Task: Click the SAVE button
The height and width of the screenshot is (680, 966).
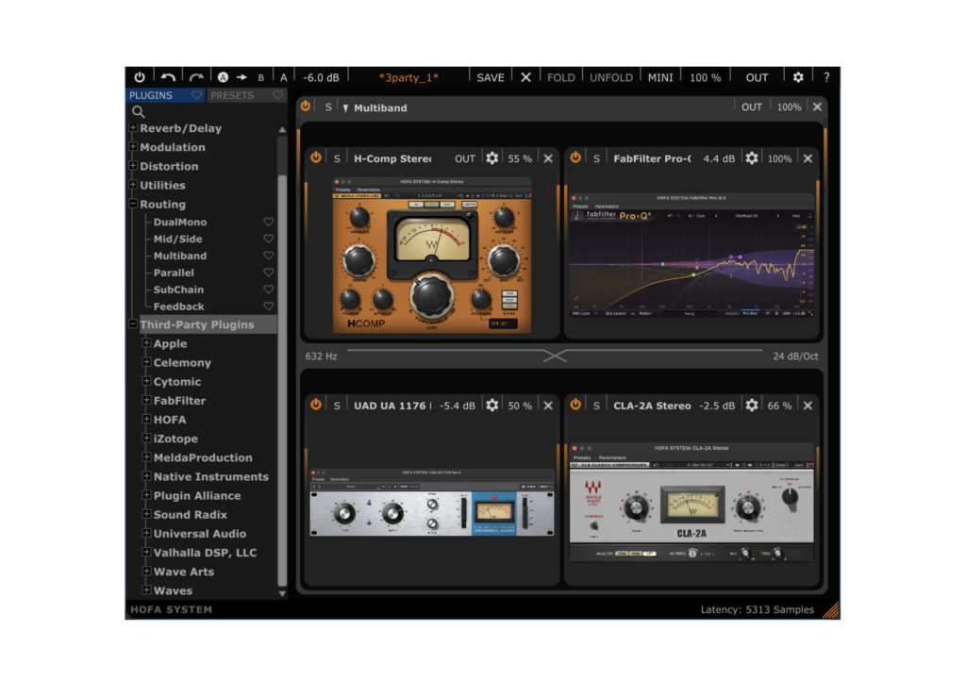Action: (491, 77)
